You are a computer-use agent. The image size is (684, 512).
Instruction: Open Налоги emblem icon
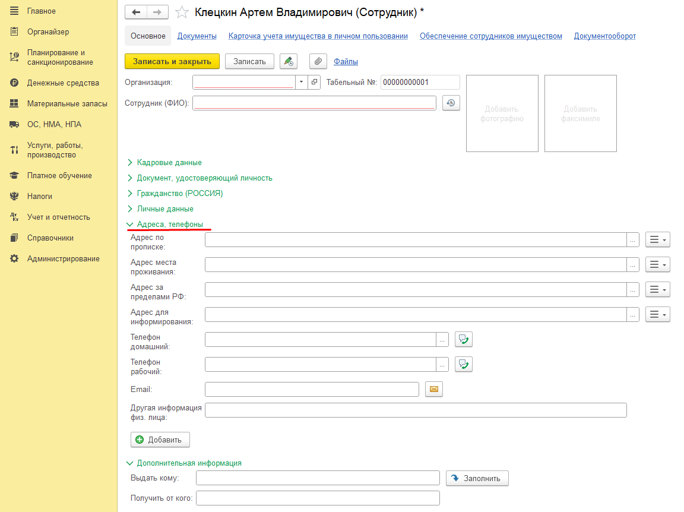pos(14,197)
